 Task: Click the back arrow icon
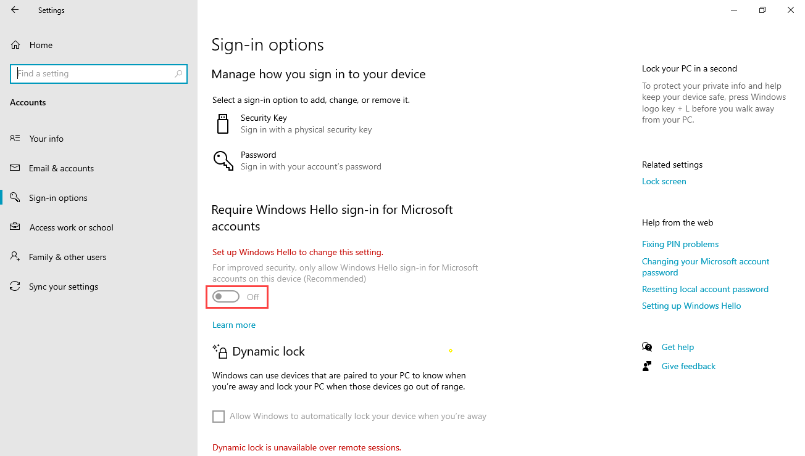point(15,10)
